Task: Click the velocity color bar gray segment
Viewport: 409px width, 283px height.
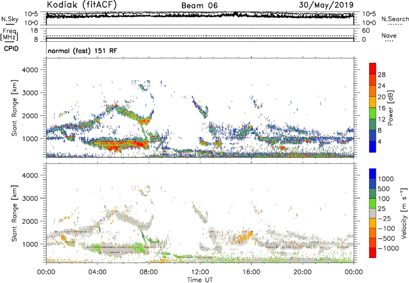Action: (x=373, y=214)
